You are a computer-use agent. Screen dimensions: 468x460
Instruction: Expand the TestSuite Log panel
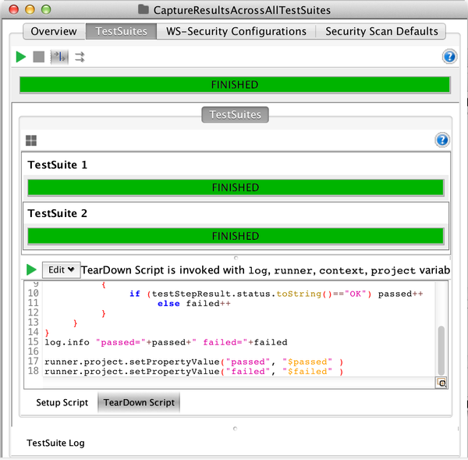tap(55, 443)
